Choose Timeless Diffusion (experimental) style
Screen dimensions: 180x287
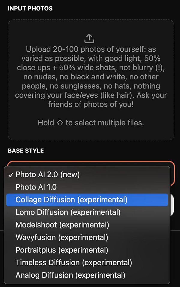[73, 262]
